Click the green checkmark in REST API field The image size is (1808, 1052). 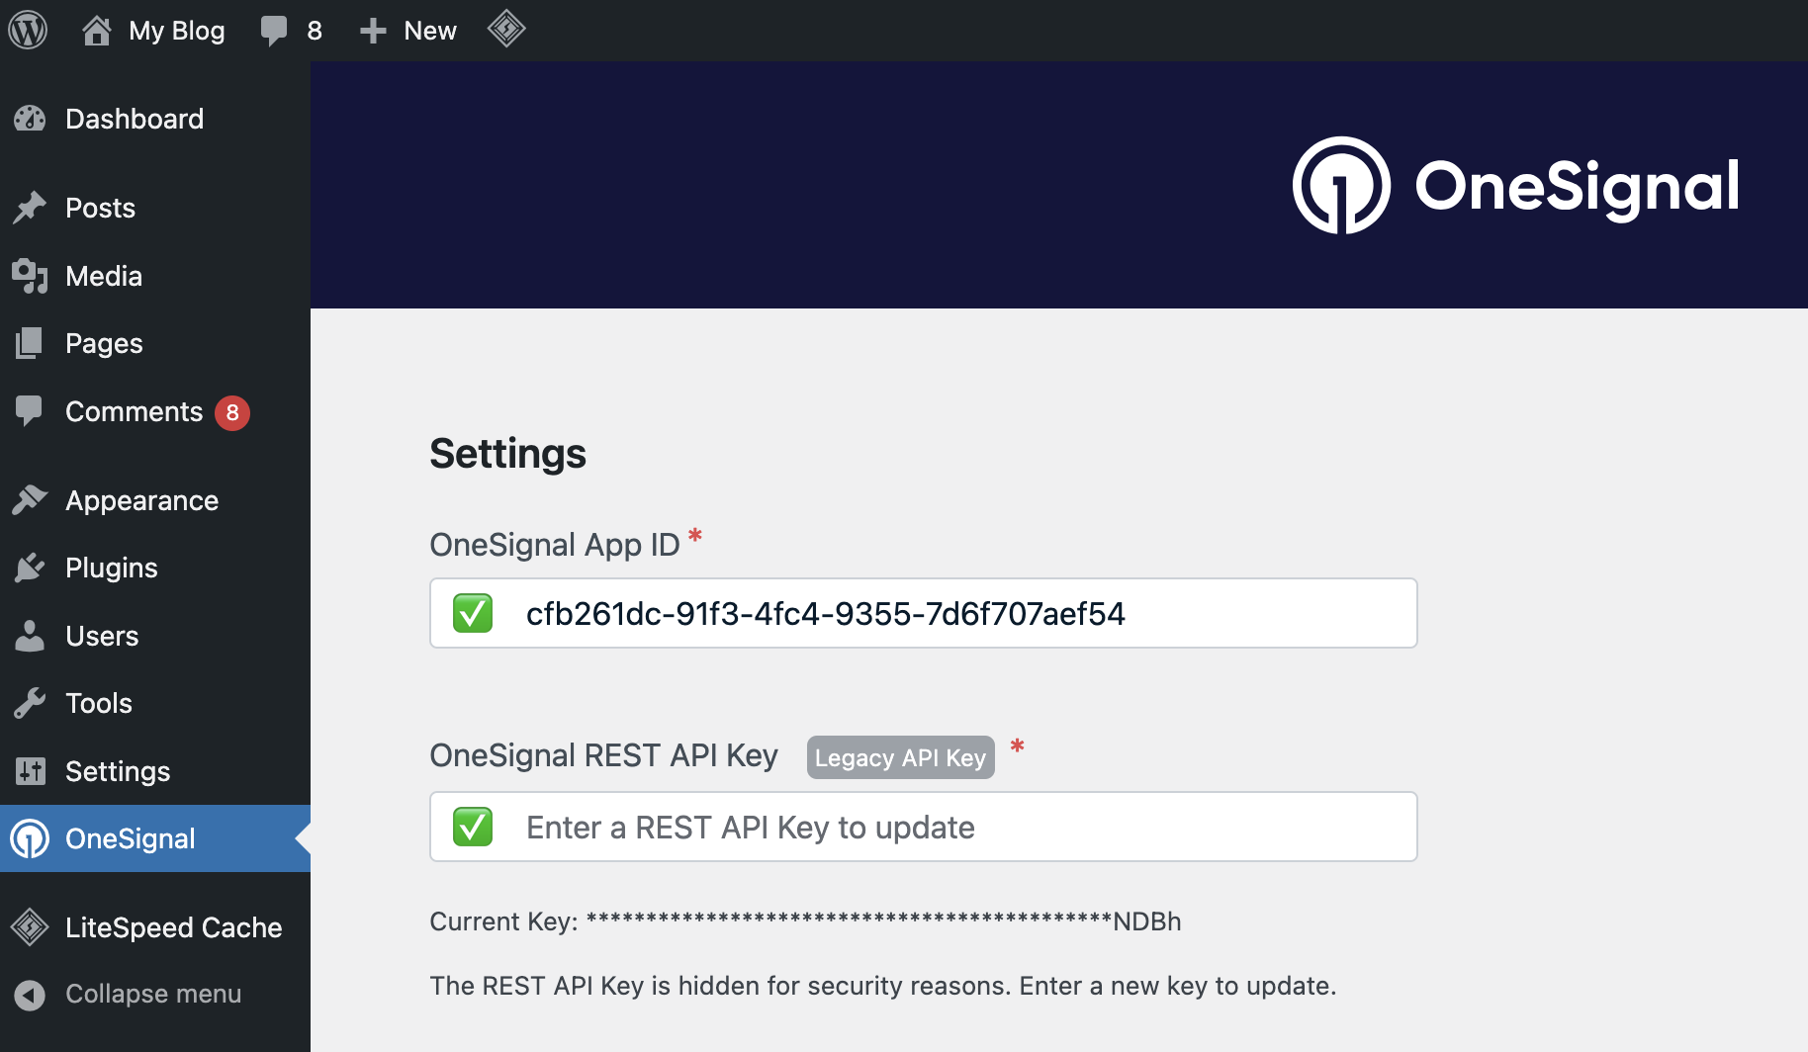(x=473, y=827)
